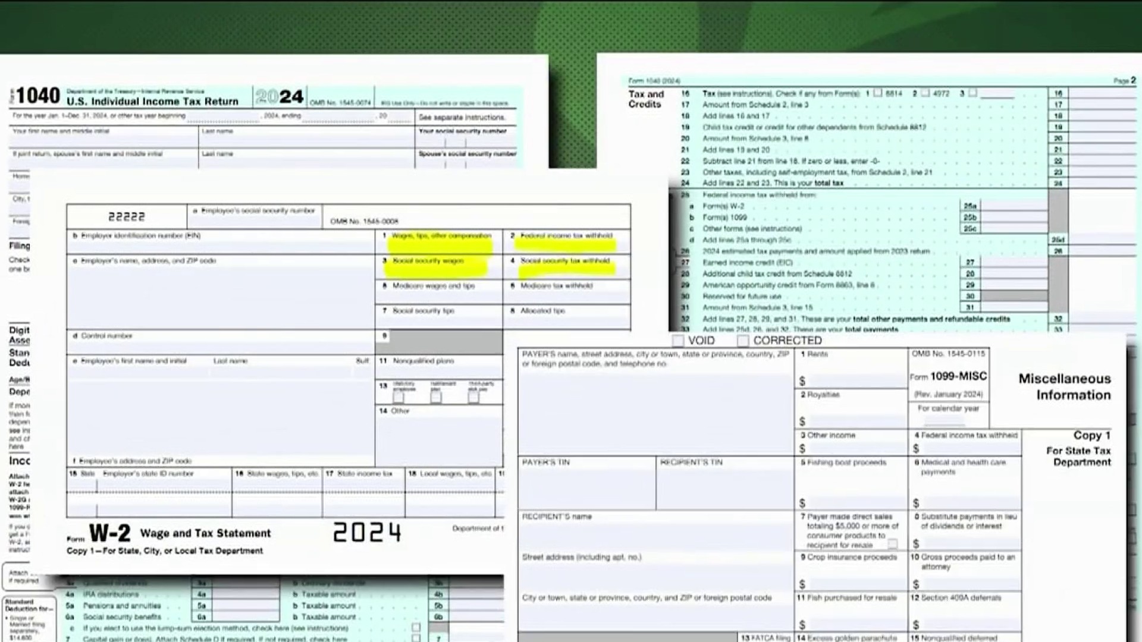Image resolution: width=1142 pixels, height=642 pixels.
Task: Click the W-2 box 8 Allocated tips
Action: coord(567,317)
